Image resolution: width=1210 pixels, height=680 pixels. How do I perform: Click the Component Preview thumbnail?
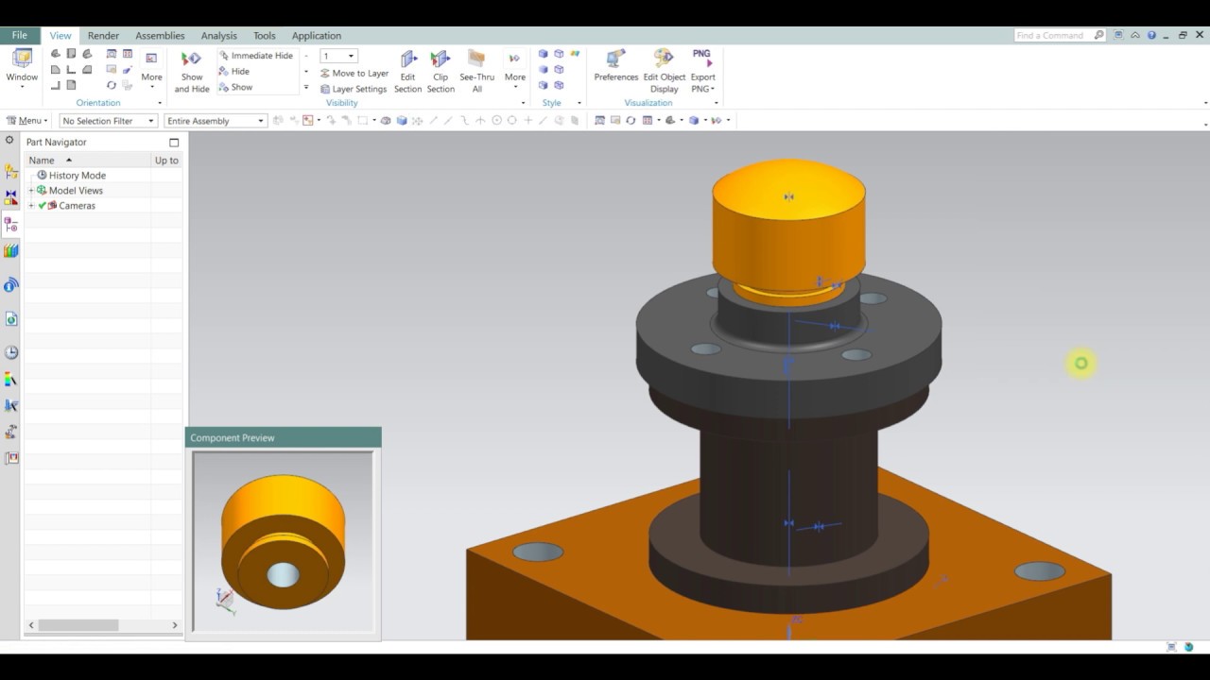[x=283, y=540]
